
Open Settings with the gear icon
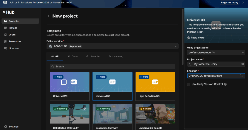(5, 127)
